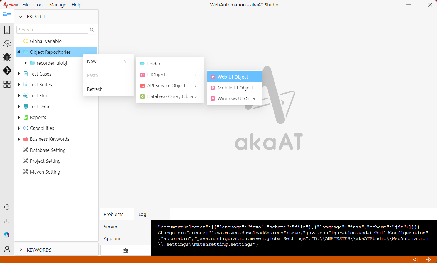Screen dimensions: 437x263
Task: Open the Tool menu
Action: tap(39, 5)
